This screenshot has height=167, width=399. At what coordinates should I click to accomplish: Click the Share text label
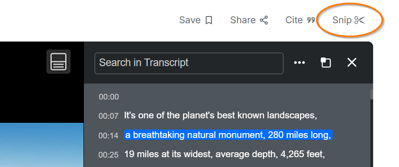(x=243, y=20)
